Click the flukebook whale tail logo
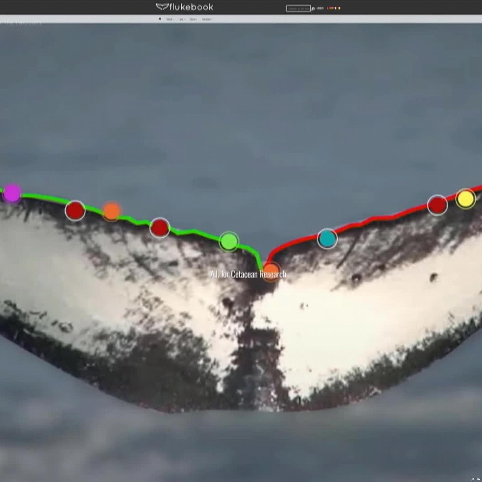The width and height of the screenshot is (482, 482). pos(162,7)
